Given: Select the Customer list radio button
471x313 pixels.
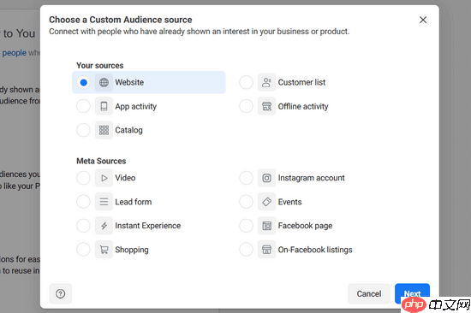Looking at the screenshot, I should 247,82.
